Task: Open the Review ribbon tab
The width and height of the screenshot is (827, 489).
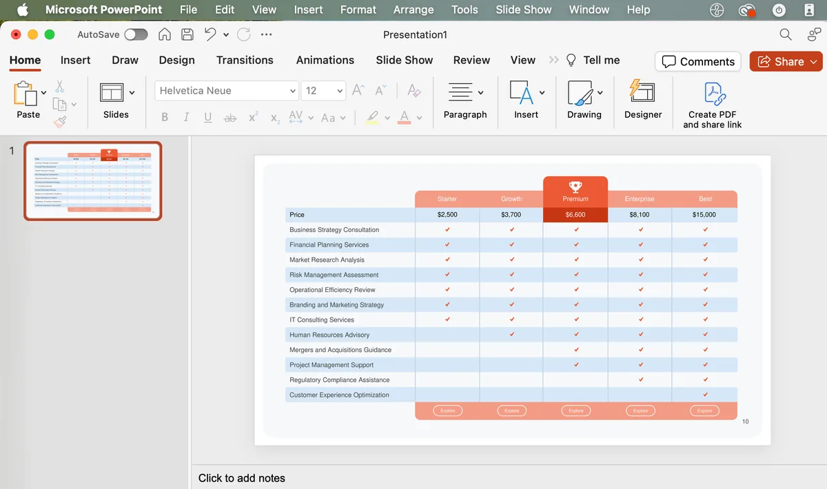Action: [471, 60]
